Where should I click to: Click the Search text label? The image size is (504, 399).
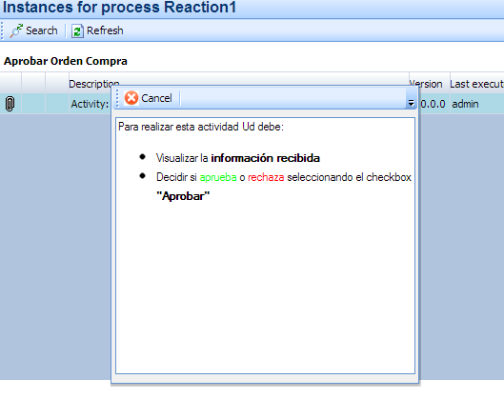42,30
